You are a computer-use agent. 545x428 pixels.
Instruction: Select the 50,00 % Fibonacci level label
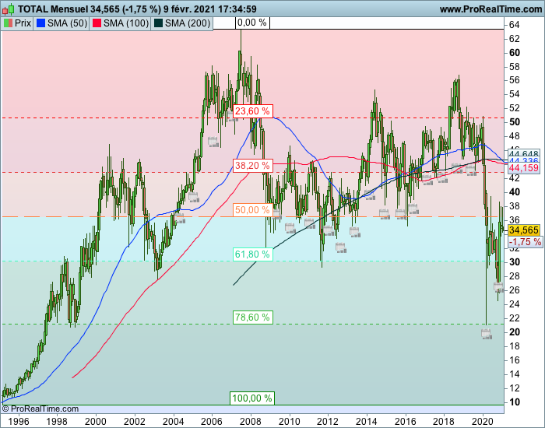click(252, 210)
